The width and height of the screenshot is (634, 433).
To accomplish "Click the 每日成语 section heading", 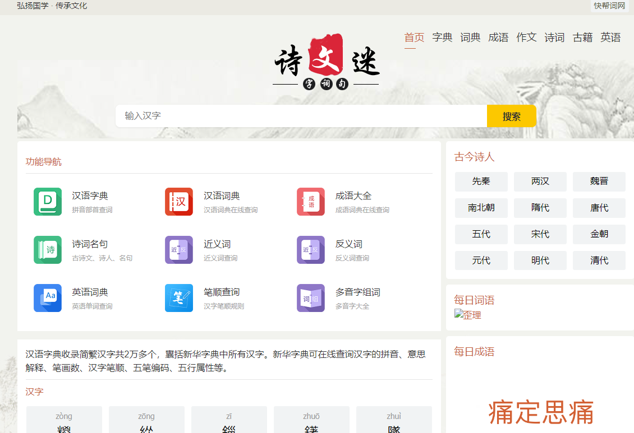I will point(474,352).
